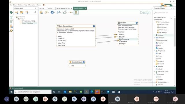Collapse Data sources and destinations section
Image resolution: width=185 pixels, height=104 pixels.
[171, 18]
